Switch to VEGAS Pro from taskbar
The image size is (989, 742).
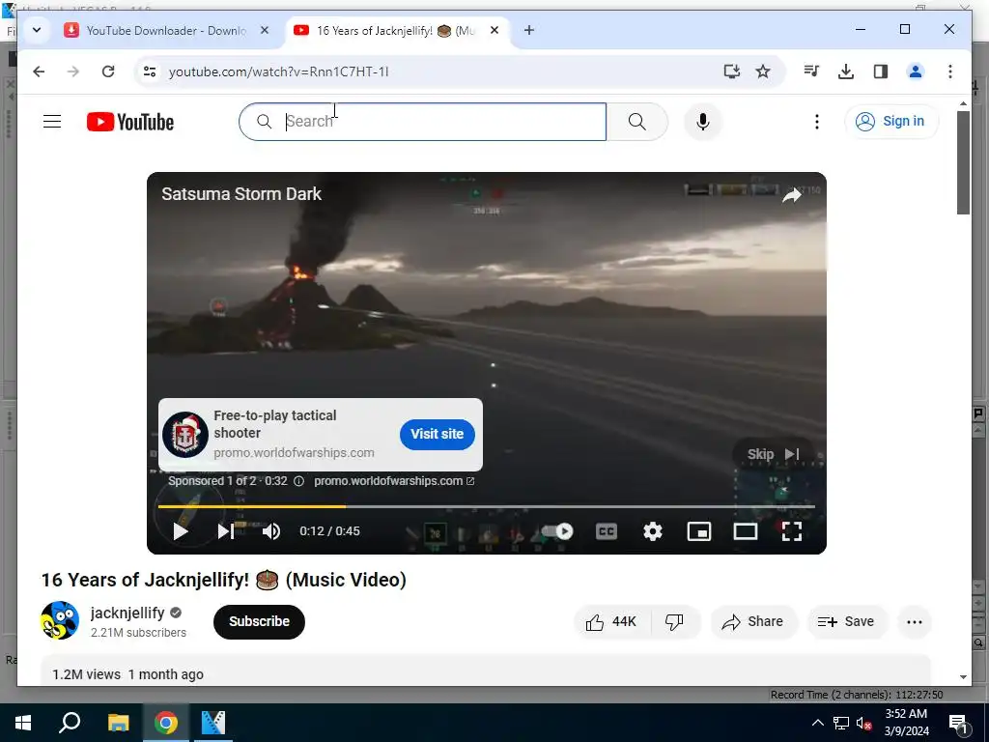point(213,723)
